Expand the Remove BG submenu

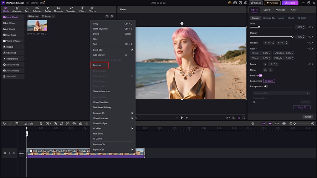point(113,113)
